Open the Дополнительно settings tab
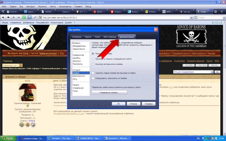226x141 pixels. 127,37
